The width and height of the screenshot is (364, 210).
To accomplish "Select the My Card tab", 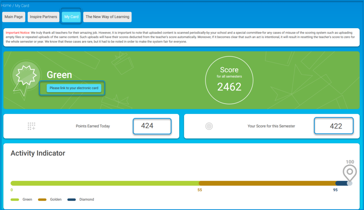I will [71, 17].
